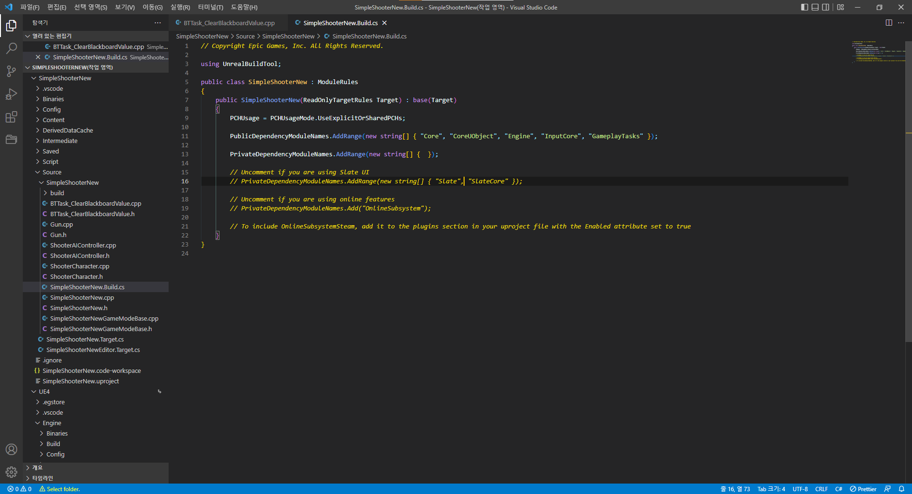
Task: Expand the 개요 outline section
Action: pyautogui.click(x=95, y=468)
